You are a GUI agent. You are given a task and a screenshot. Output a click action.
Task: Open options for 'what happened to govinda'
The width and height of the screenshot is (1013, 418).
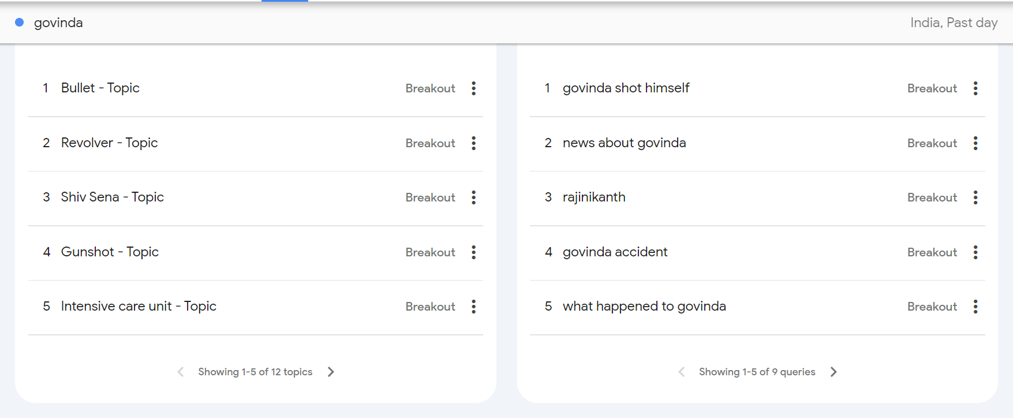(x=975, y=307)
